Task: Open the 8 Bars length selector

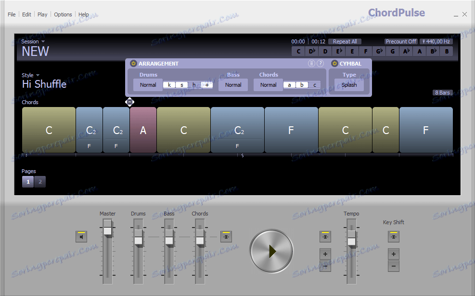Action: (x=442, y=93)
